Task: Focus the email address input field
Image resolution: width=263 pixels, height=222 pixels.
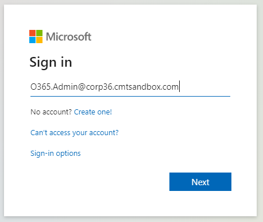Action: click(x=130, y=87)
